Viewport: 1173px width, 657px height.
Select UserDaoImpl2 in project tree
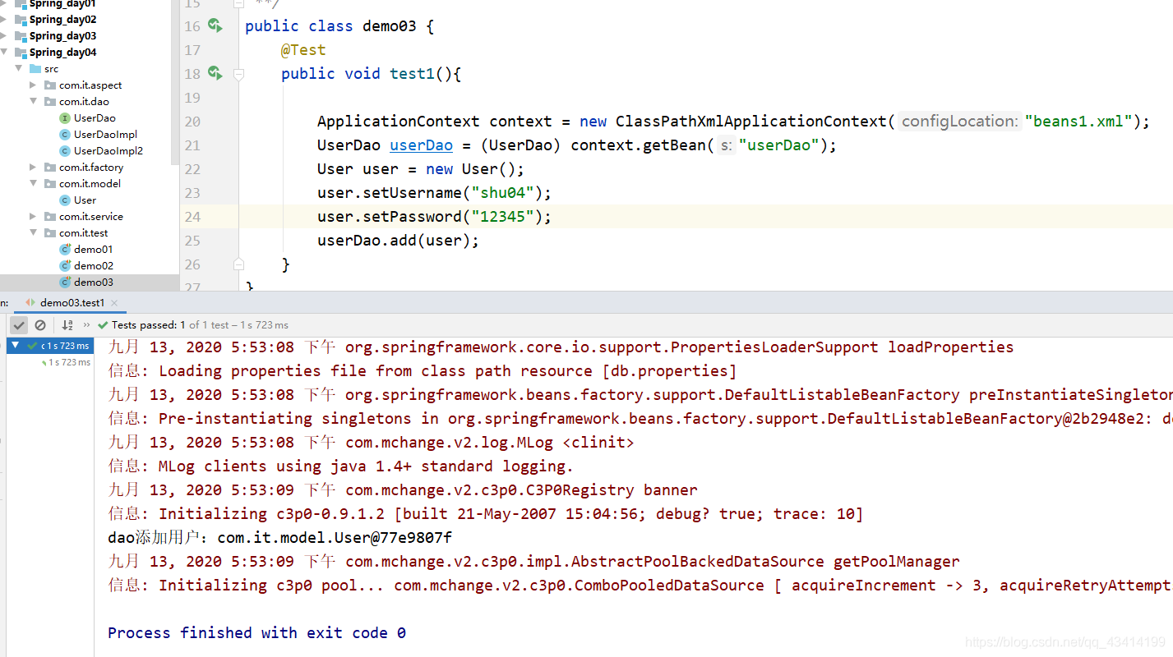pyautogui.click(x=109, y=150)
